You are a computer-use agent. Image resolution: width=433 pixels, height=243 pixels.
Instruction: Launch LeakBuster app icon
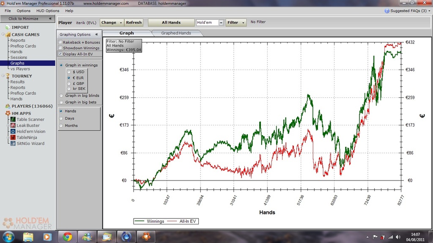[13, 125]
